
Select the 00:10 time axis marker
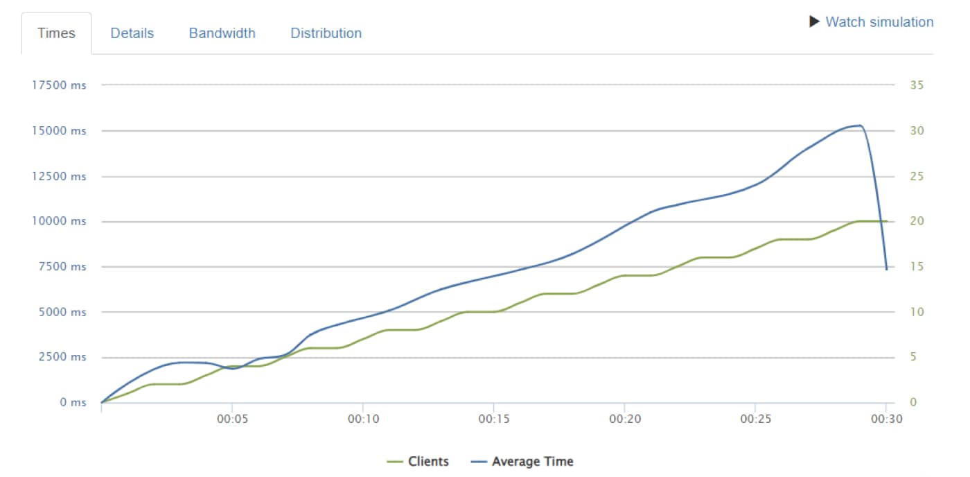click(x=362, y=419)
